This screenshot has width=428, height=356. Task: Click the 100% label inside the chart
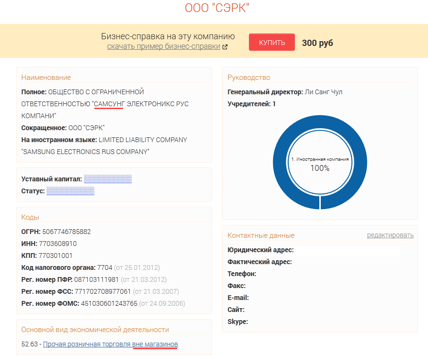coord(320,168)
